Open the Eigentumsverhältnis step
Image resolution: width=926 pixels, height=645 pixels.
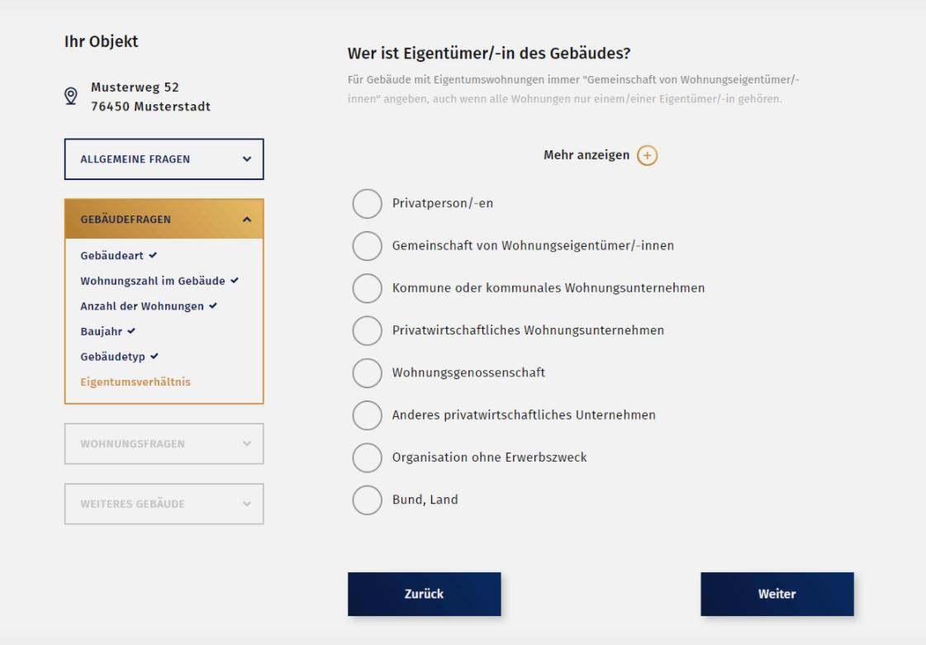click(x=135, y=382)
